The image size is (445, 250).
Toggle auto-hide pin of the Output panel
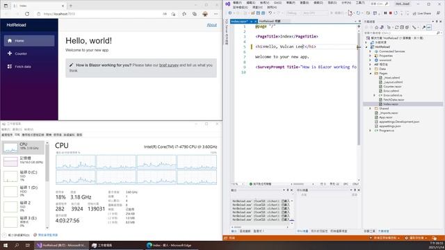coord(287,190)
